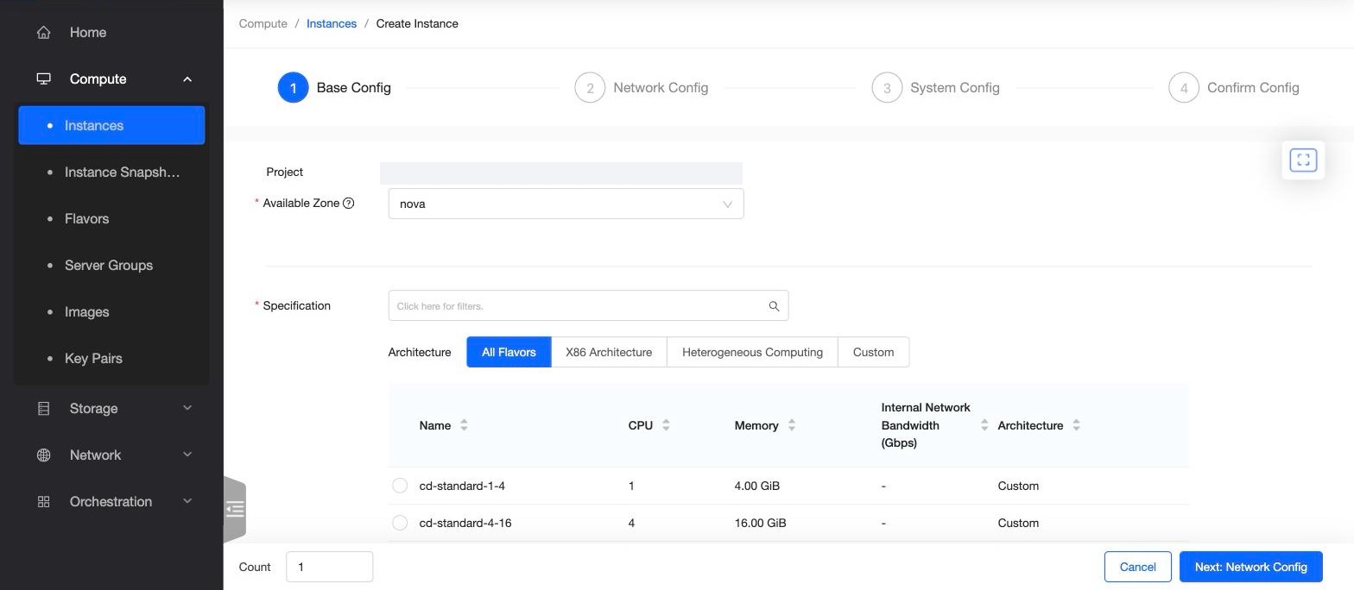Select the All Flavors architecture tab
1354x590 pixels.
pyautogui.click(x=509, y=352)
